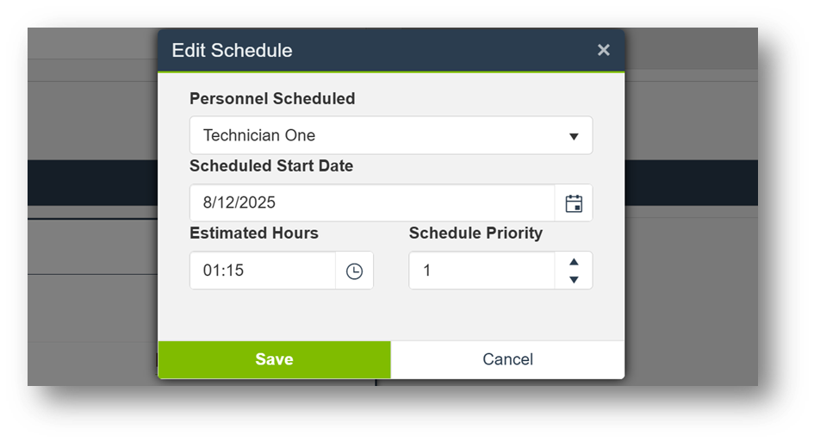Screen dimensions: 814x442
Task: Click the Cancel button
Action: (x=507, y=359)
